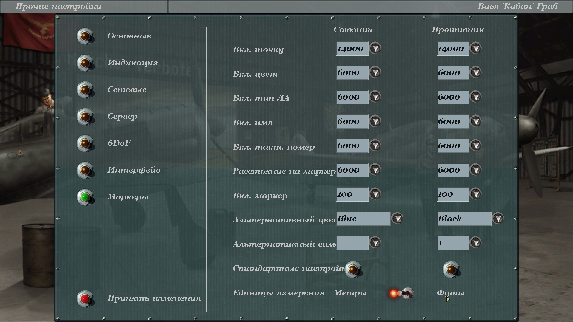573x322 pixels.
Task: Click the round Сервер section button
Action: [85, 117]
